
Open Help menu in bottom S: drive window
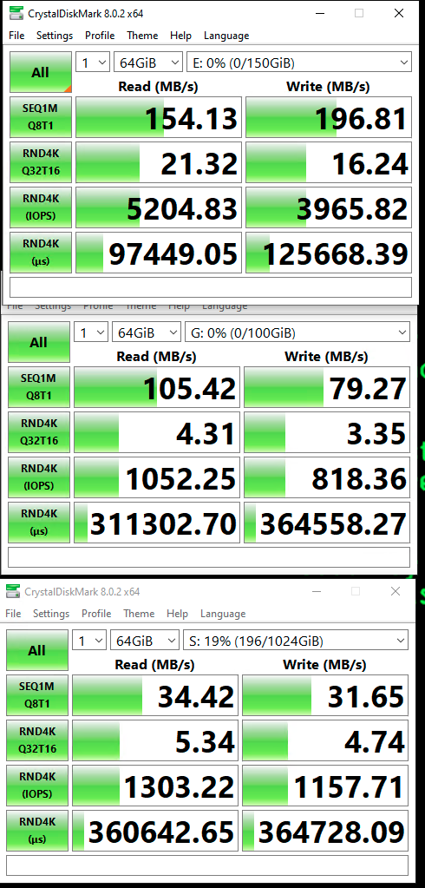pos(177,614)
